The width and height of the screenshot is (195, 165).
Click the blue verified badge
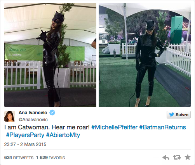pyautogui.click(x=52, y=112)
